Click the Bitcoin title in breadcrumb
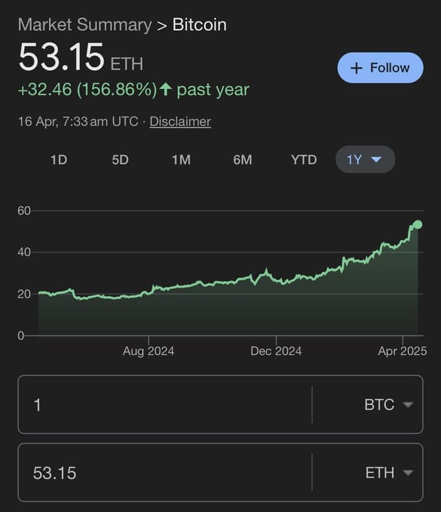 [x=199, y=25]
